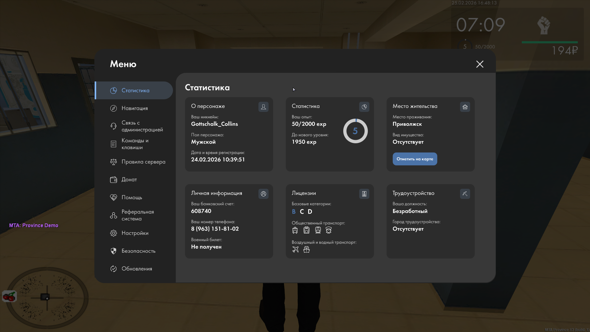This screenshot has width=590, height=332.
Task: Open the Навигация menu section
Action: [x=135, y=108]
